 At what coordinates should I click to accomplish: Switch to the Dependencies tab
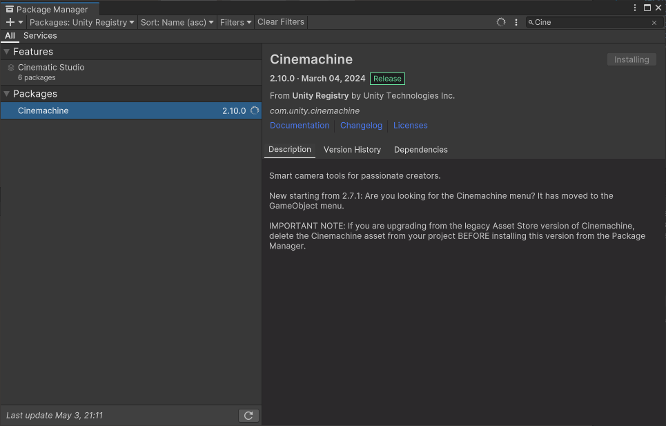tap(420, 150)
